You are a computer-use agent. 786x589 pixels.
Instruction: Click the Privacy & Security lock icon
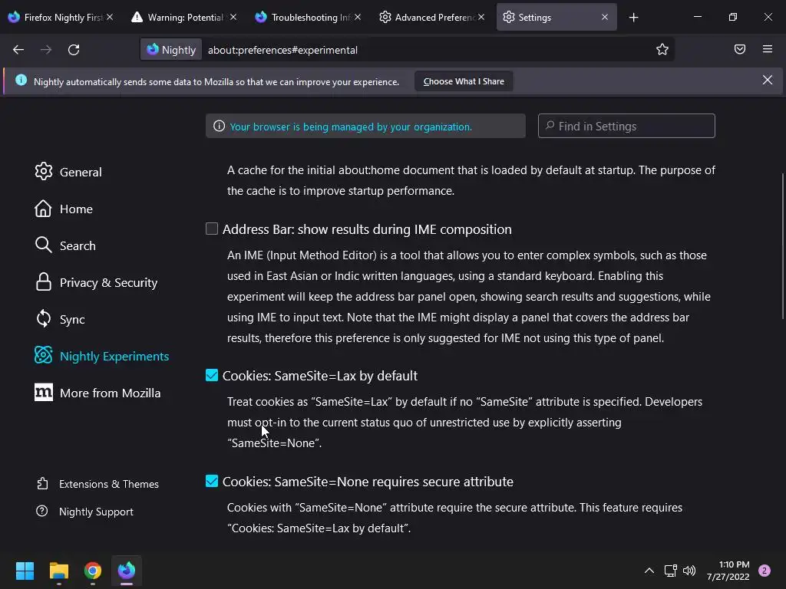44,282
